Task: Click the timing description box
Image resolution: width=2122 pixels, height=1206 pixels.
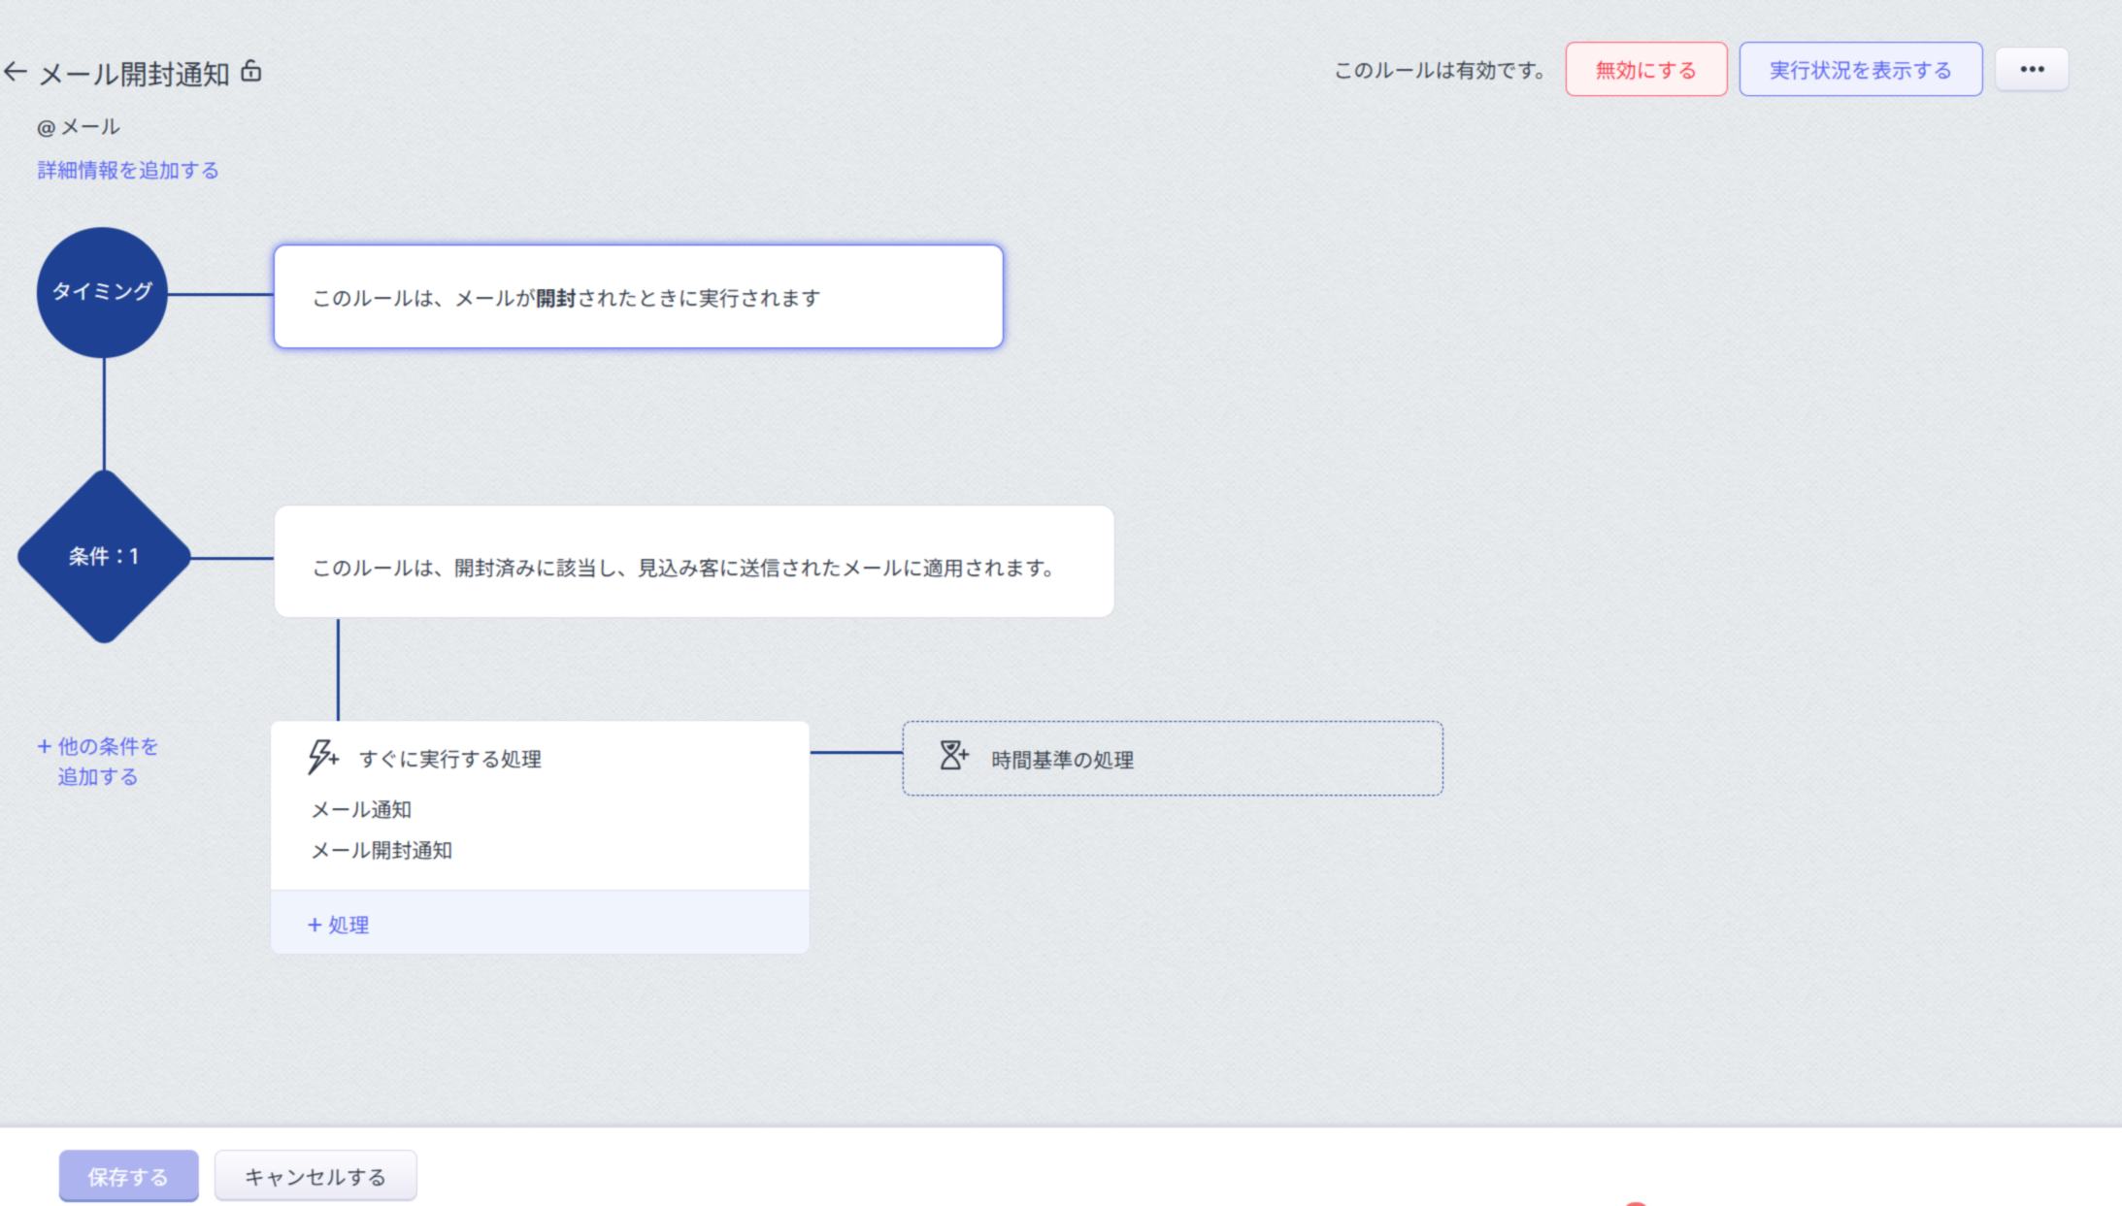Action: (x=638, y=297)
